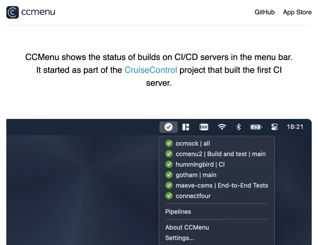
Task: Select the Pipelines menu entry
Action: pyautogui.click(x=178, y=212)
